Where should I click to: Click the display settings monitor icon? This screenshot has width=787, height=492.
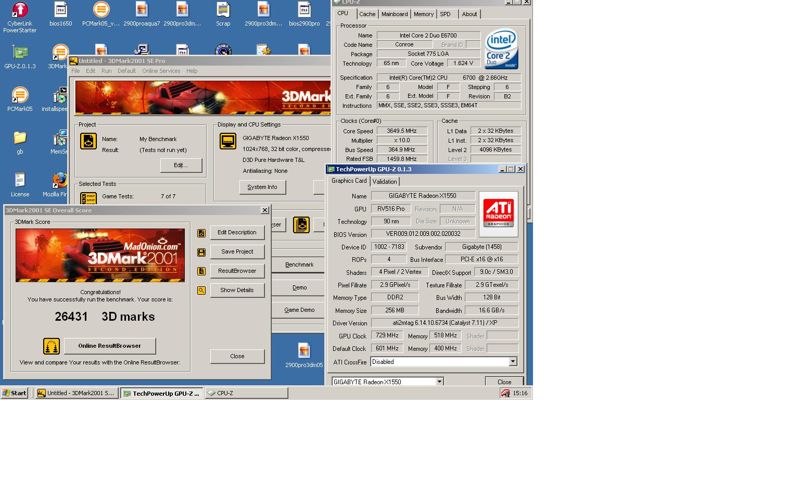[228, 141]
